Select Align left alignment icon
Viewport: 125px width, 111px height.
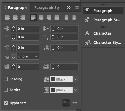7,18
